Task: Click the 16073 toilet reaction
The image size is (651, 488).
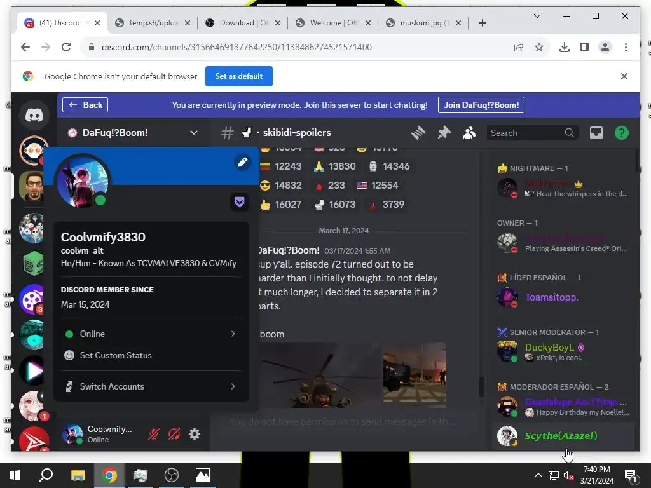Action: point(335,205)
